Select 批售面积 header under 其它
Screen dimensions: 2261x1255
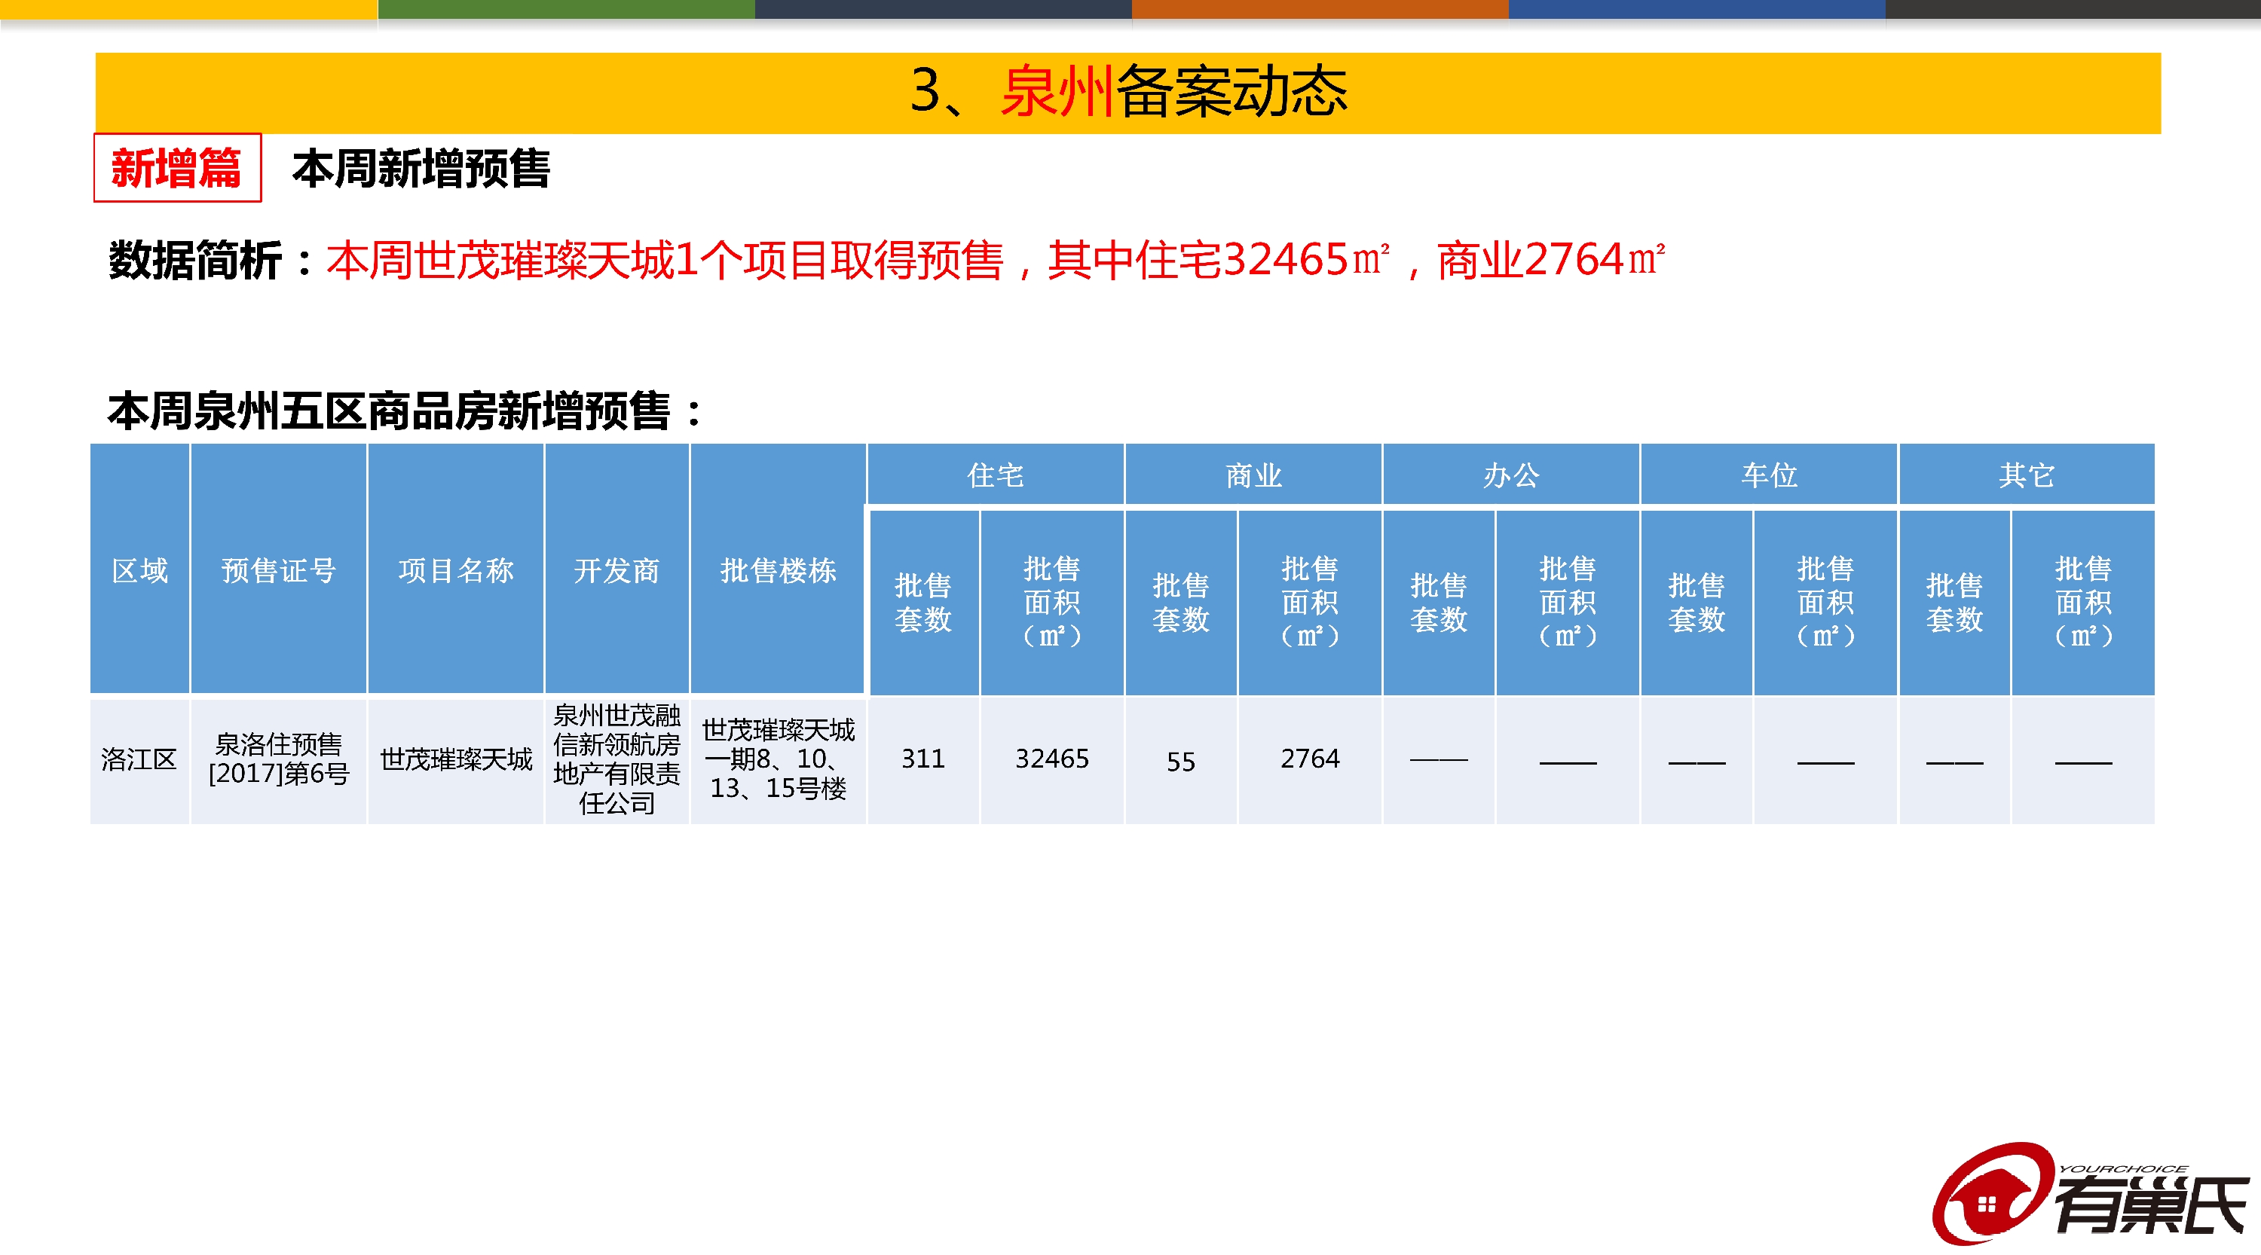[x=2083, y=603]
